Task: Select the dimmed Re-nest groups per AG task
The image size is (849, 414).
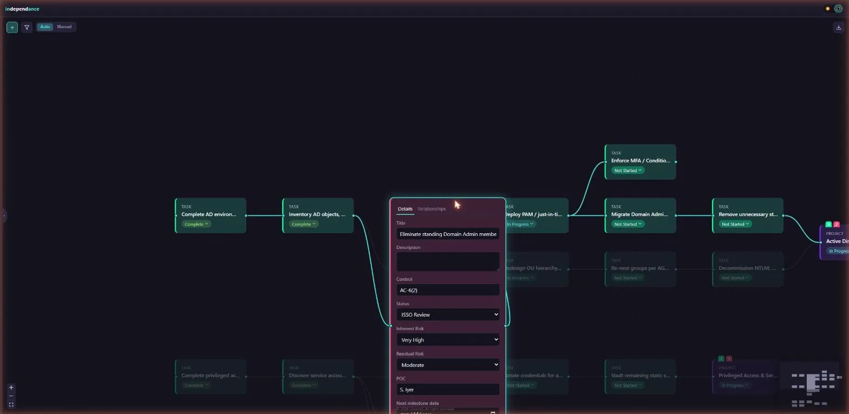Action: point(641,269)
